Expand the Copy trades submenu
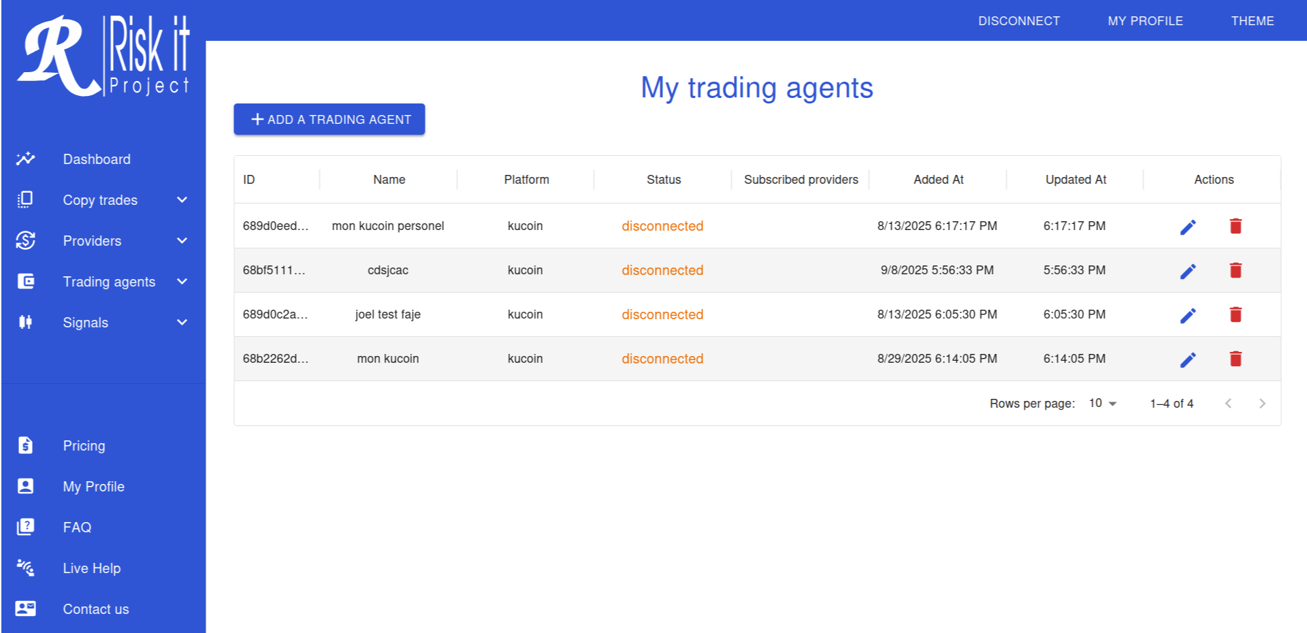This screenshot has height=633, width=1307. pos(182,199)
